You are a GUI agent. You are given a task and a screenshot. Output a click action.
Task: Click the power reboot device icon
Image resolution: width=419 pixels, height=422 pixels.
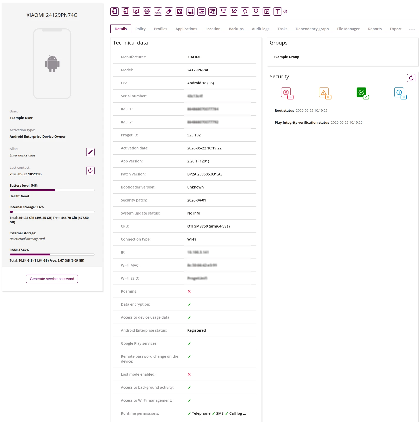pyautogui.click(x=256, y=11)
